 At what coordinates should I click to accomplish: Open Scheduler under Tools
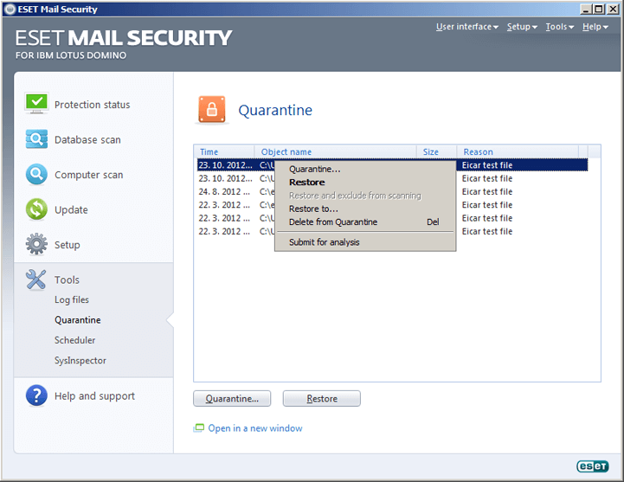pyautogui.click(x=74, y=340)
